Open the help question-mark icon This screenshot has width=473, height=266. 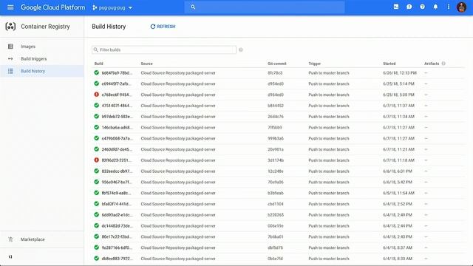[x=422, y=7]
